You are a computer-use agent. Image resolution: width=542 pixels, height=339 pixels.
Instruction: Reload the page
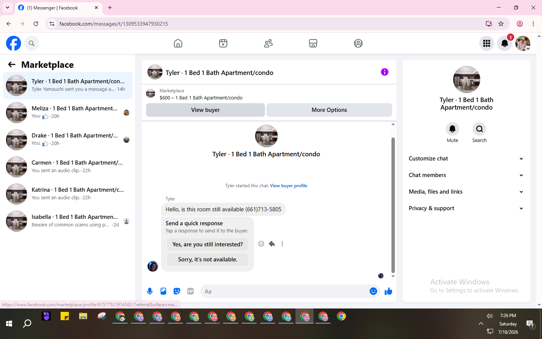[36, 24]
